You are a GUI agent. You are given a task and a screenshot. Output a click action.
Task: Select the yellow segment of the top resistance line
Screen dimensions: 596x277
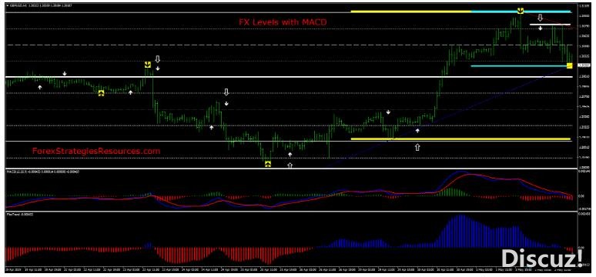(411, 12)
